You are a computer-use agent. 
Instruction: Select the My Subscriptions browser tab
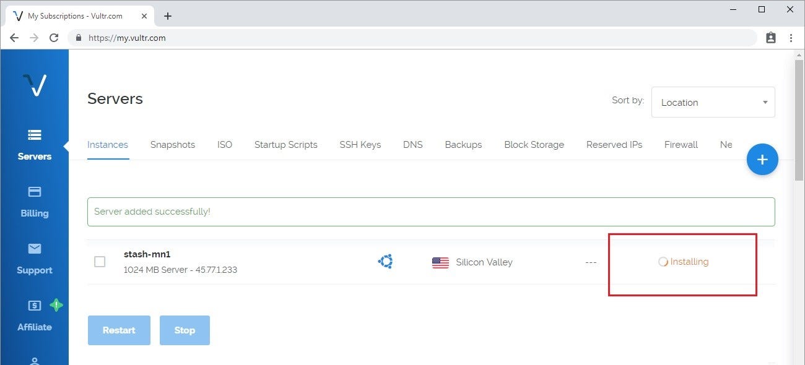click(x=80, y=16)
